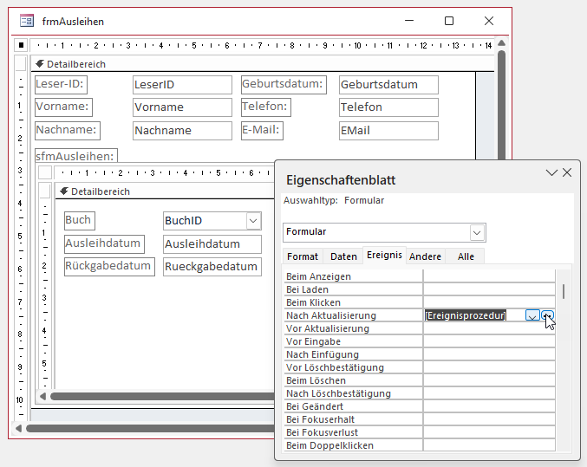
Task: Click the subform's form selector square
Action: point(45,172)
